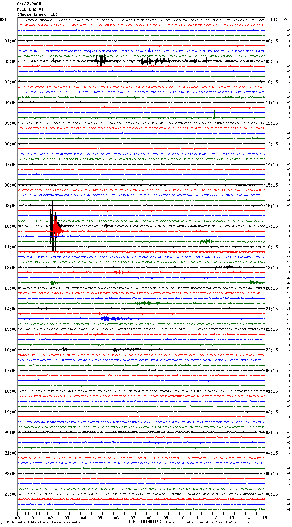Select the '19:00' MST time label

(11, 412)
